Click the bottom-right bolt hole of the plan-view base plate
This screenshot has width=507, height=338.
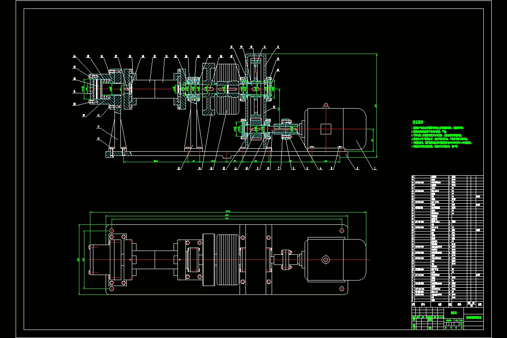pyautogui.click(x=341, y=289)
